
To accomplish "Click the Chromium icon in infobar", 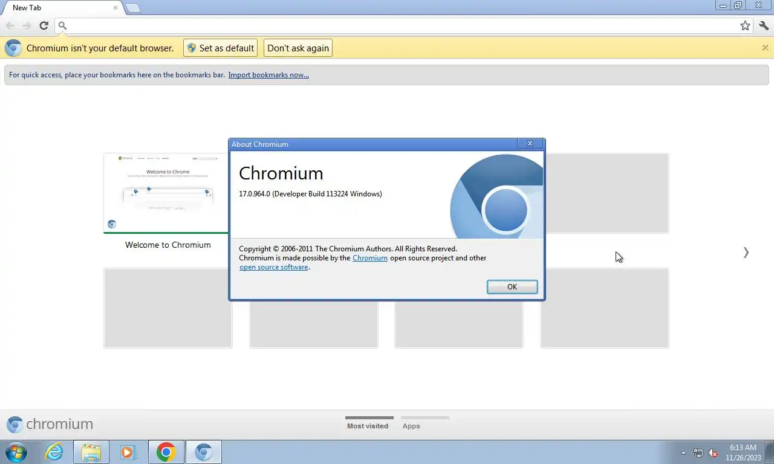I will (13, 48).
